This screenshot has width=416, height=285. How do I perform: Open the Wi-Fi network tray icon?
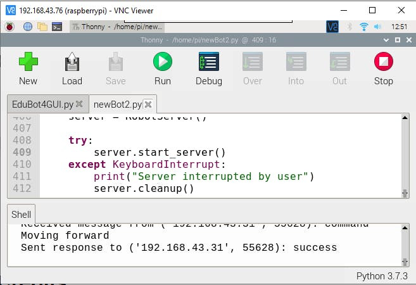coord(363,27)
